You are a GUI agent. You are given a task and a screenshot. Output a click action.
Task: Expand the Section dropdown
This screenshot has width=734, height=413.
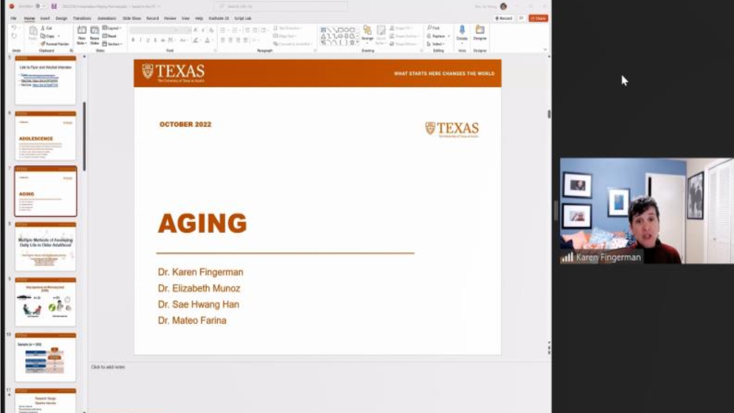click(111, 44)
